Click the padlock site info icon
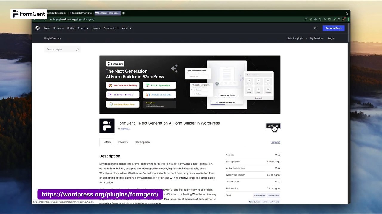The height and width of the screenshot is (214, 382). (x=51, y=19)
